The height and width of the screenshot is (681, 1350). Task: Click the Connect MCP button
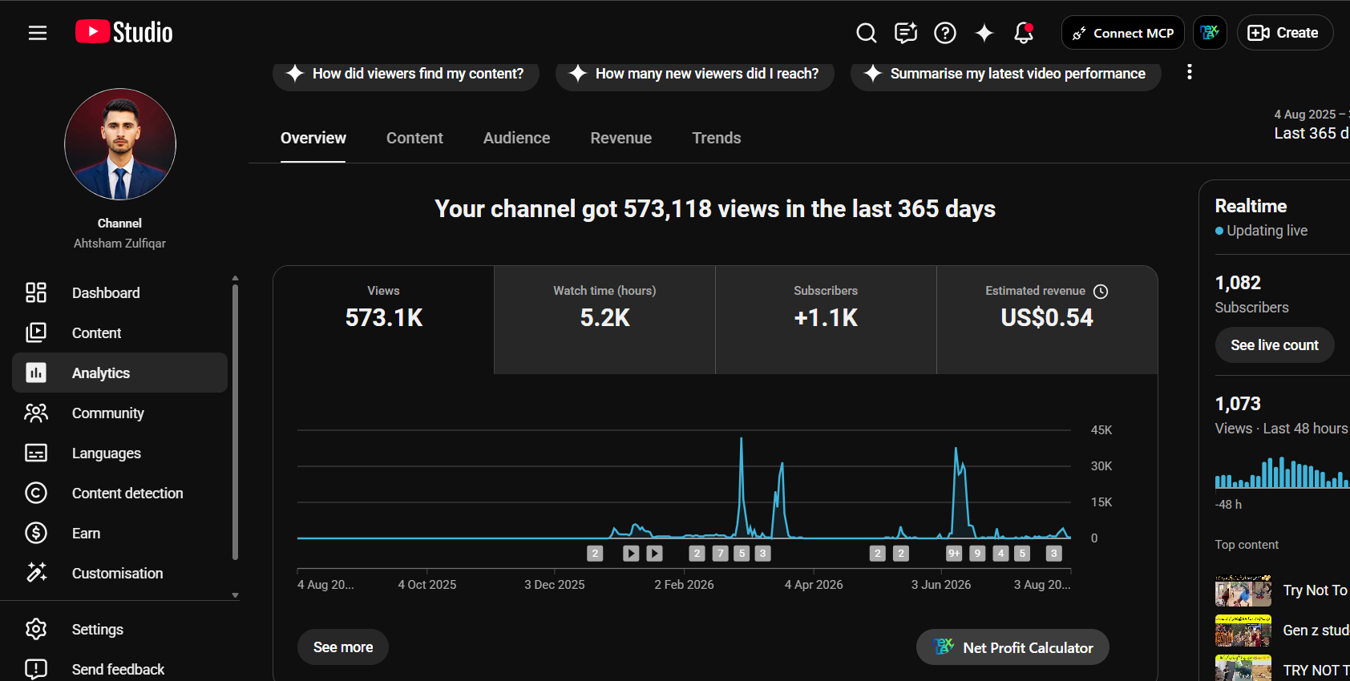point(1123,33)
